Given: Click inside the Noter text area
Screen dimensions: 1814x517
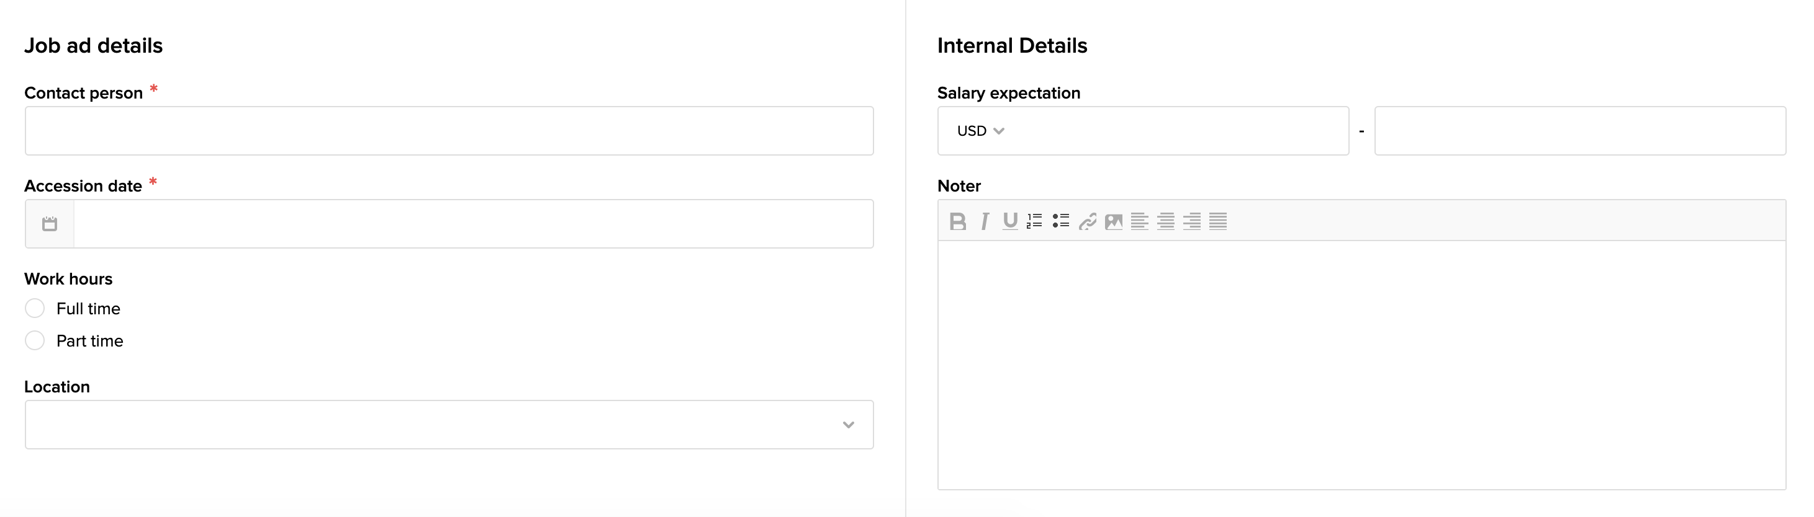Looking at the screenshot, I should coord(1361,365).
